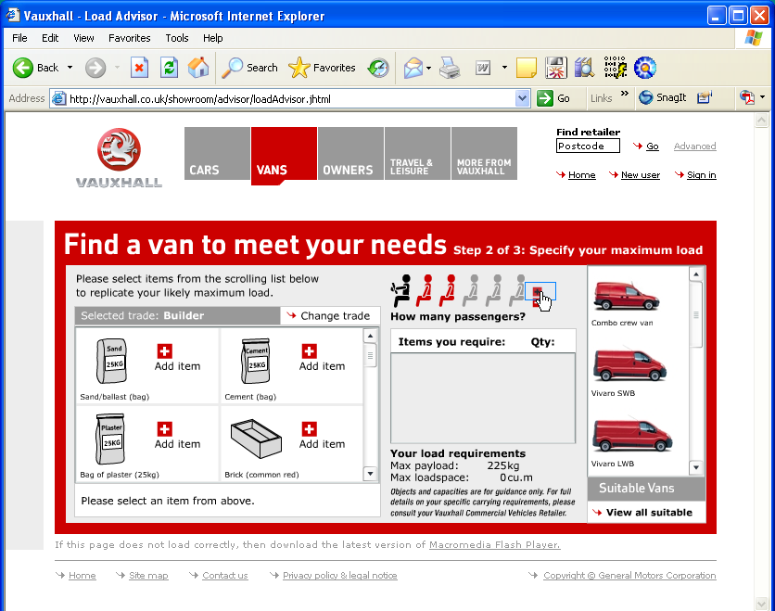The width and height of the screenshot is (775, 611).
Task: Open the Back button history dropdown arrow
Action: pyautogui.click(x=69, y=68)
